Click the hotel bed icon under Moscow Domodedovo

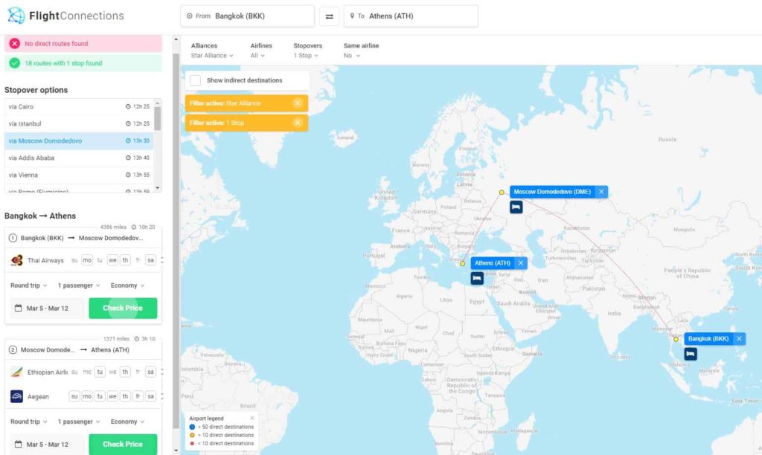516,207
